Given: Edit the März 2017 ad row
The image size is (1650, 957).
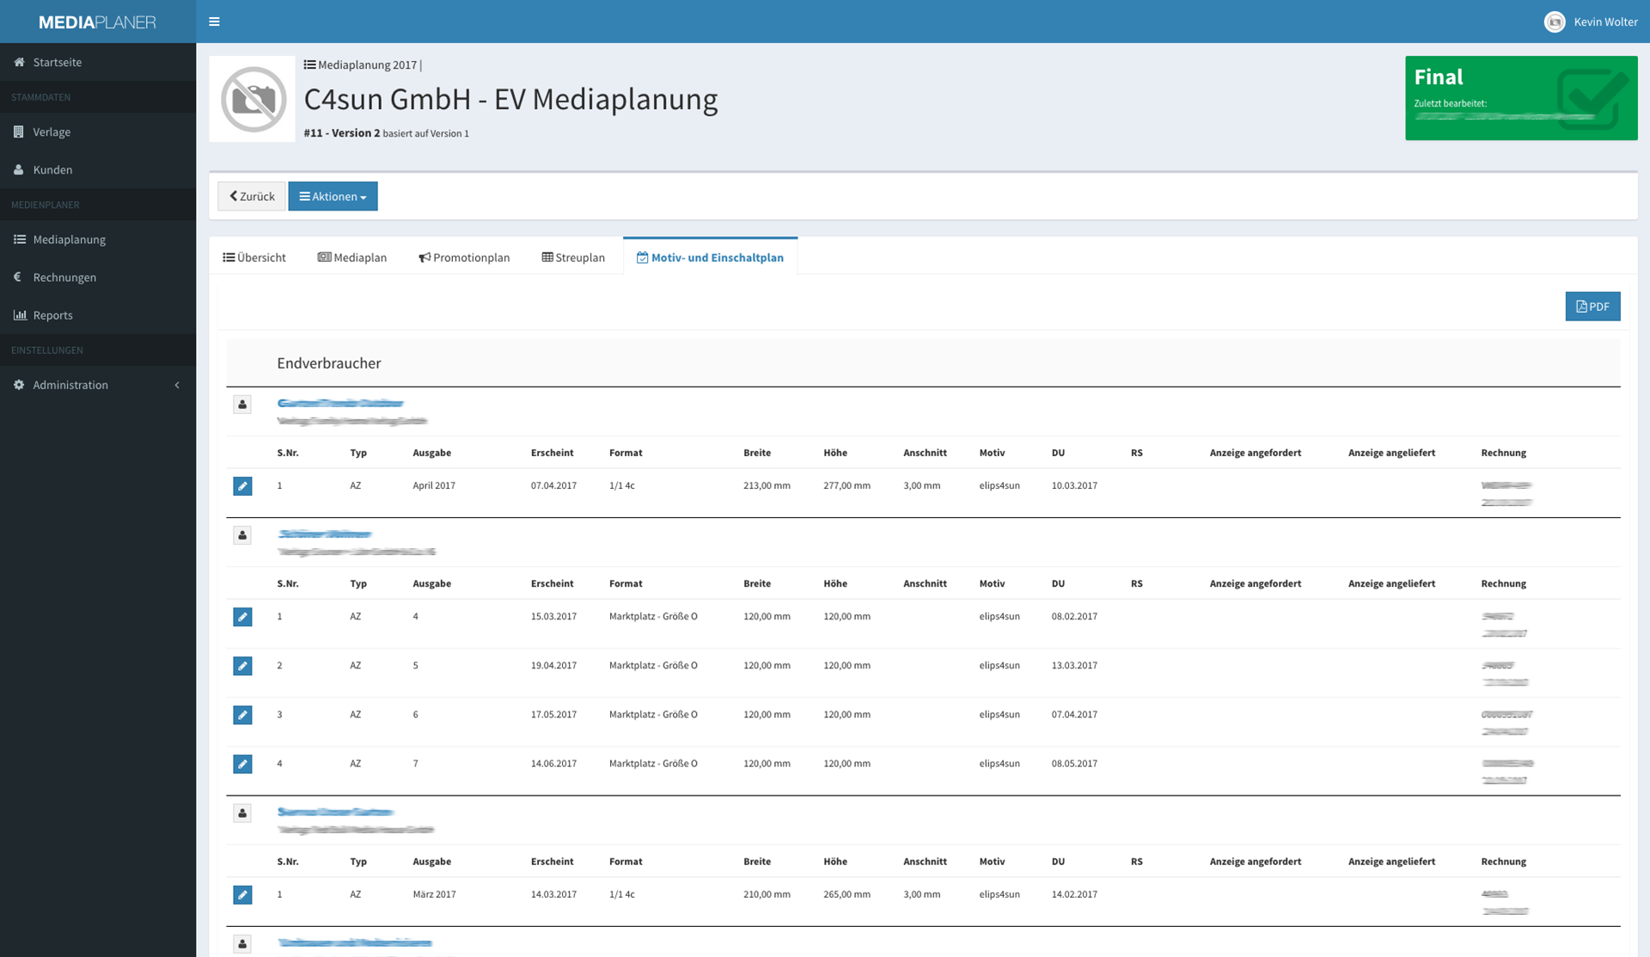Looking at the screenshot, I should pos(242,895).
